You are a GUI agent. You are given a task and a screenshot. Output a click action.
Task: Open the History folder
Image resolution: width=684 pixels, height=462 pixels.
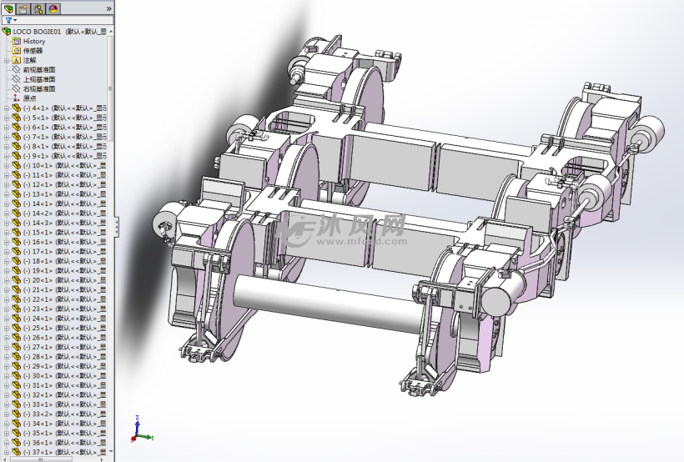tap(34, 41)
